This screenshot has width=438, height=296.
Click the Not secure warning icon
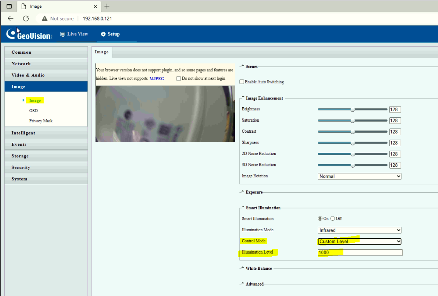[44, 19]
